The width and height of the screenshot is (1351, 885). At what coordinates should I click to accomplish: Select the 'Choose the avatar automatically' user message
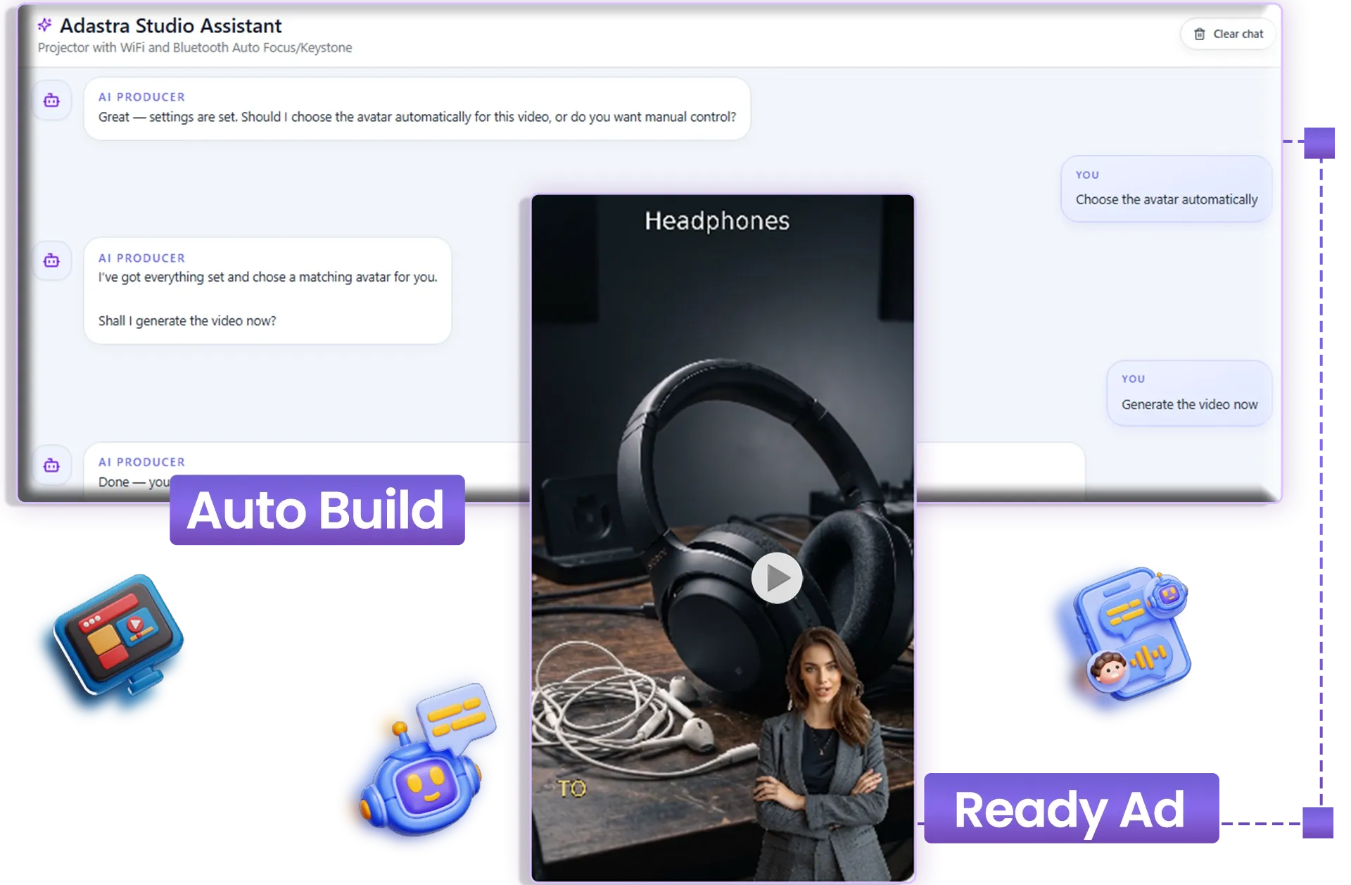pos(1166,189)
